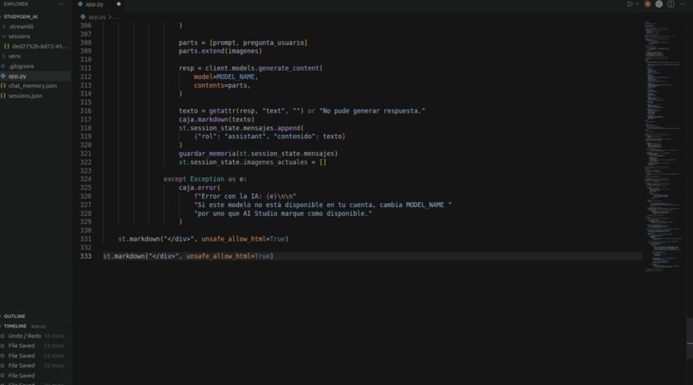Select the app.py editor tab
The width and height of the screenshot is (693, 385).
99,4
